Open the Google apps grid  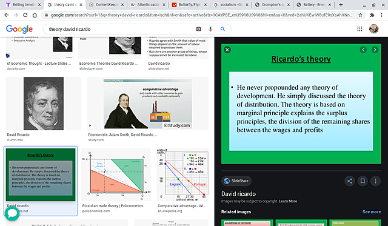tap(360, 29)
